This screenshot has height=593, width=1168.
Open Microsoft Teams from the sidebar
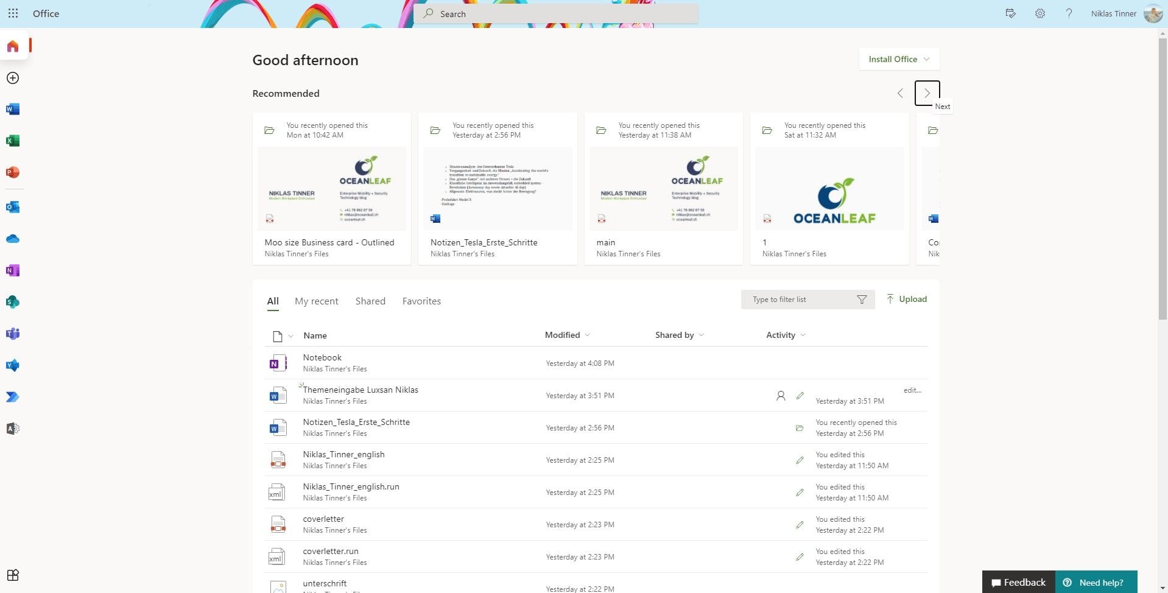pos(13,334)
